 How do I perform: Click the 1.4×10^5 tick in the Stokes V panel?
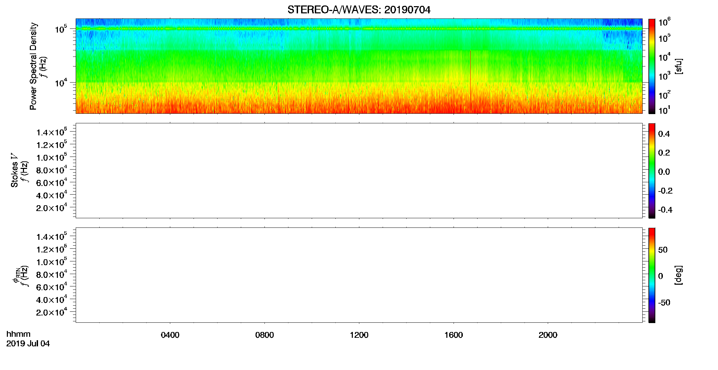52,132
